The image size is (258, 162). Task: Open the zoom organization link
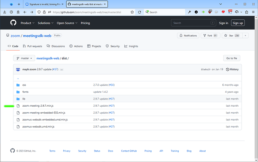coord(15,36)
